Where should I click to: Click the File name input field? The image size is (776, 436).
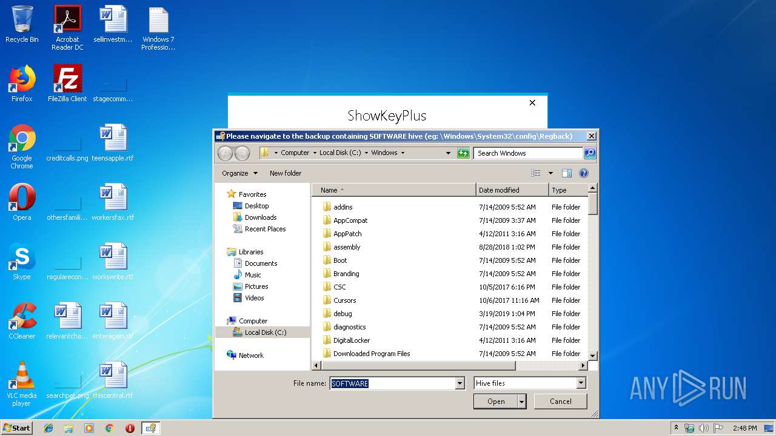coord(393,383)
